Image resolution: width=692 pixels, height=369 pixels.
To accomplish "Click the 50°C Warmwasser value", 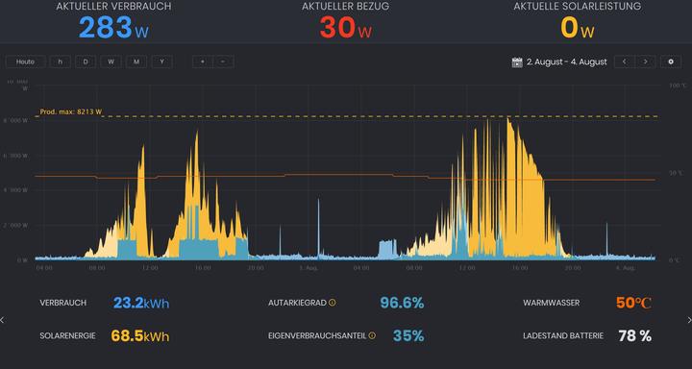I will click(x=633, y=304).
